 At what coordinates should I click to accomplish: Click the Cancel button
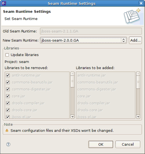pyautogui.click(x=128, y=144)
